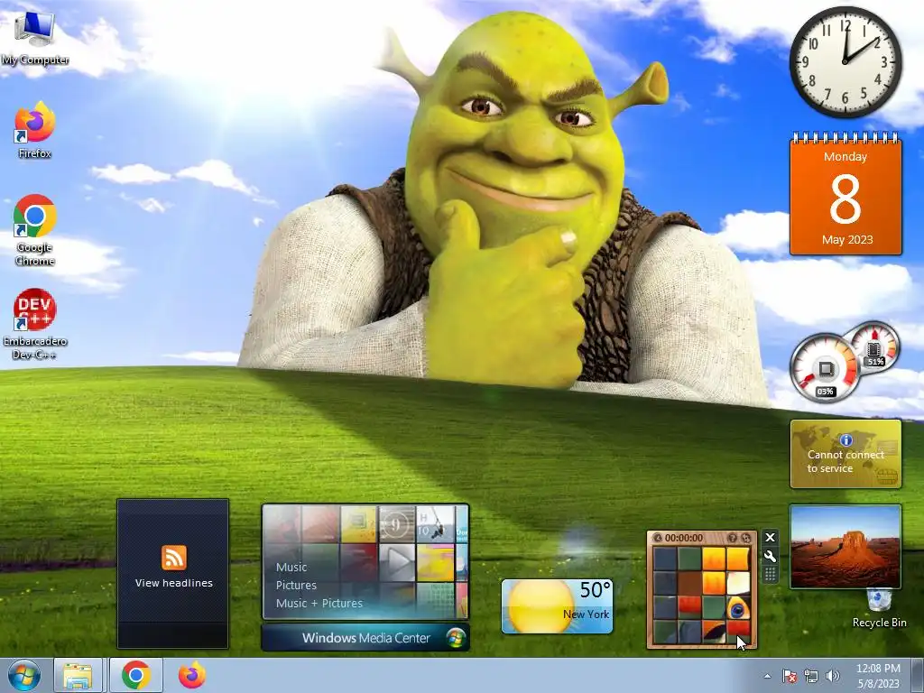Click the white puzzle tile
Screen dimensions: 924x693
pyautogui.click(x=738, y=584)
